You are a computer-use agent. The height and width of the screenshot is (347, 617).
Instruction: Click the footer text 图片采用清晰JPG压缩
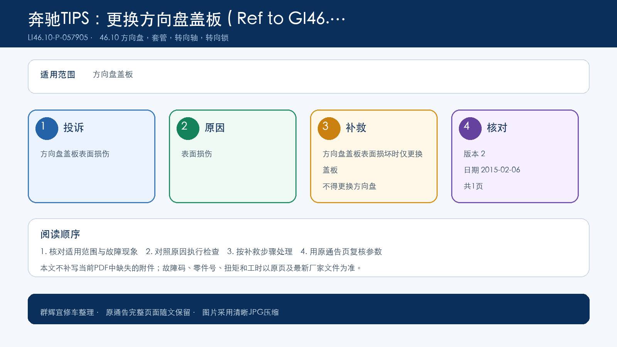[x=241, y=312]
